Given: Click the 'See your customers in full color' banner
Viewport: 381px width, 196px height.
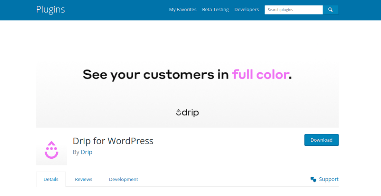Looking at the screenshot, I should (188, 95).
